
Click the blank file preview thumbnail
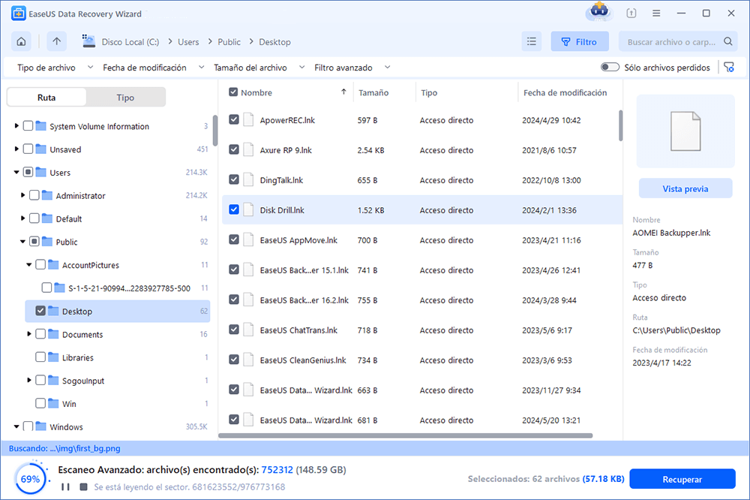pyautogui.click(x=685, y=131)
